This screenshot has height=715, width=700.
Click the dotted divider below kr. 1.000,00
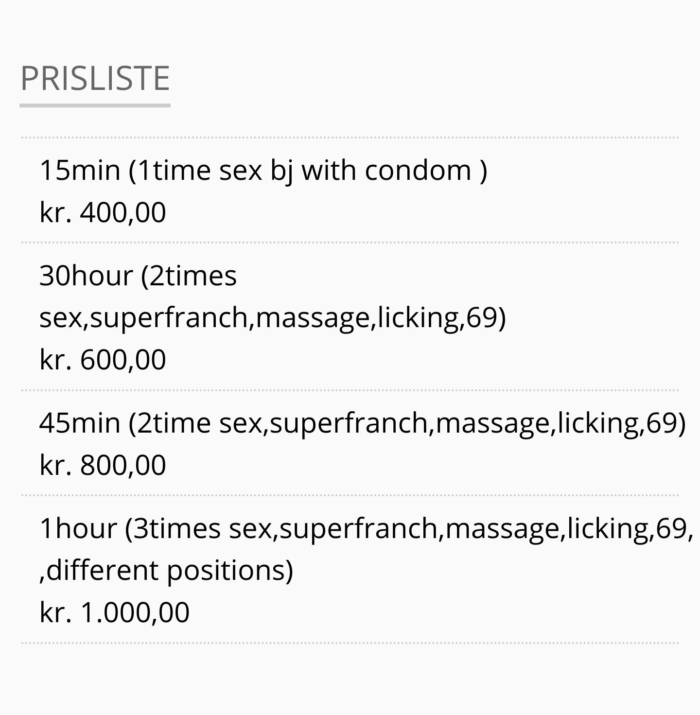click(350, 643)
